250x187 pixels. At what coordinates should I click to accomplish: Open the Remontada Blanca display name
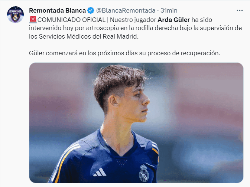[x=58, y=10]
